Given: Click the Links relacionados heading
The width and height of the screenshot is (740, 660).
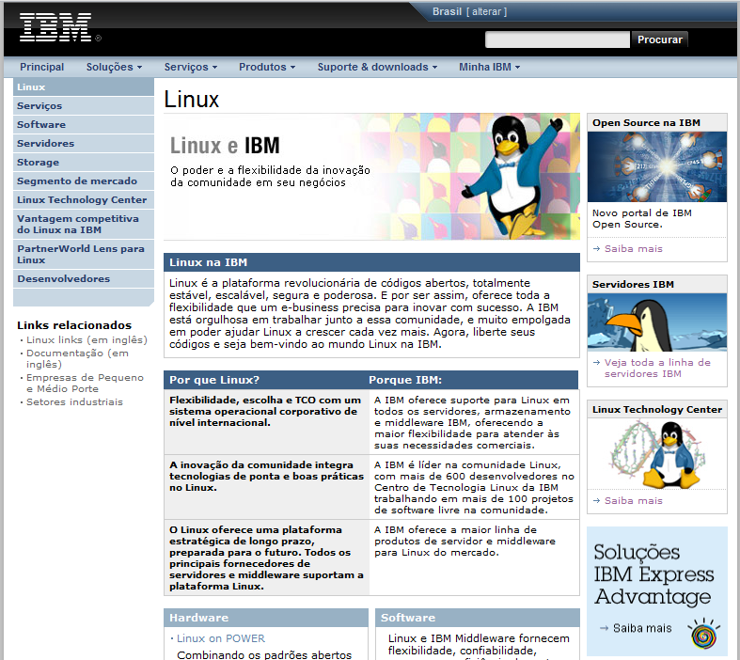Looking at the screenshot, I should [x=74, y=325].
